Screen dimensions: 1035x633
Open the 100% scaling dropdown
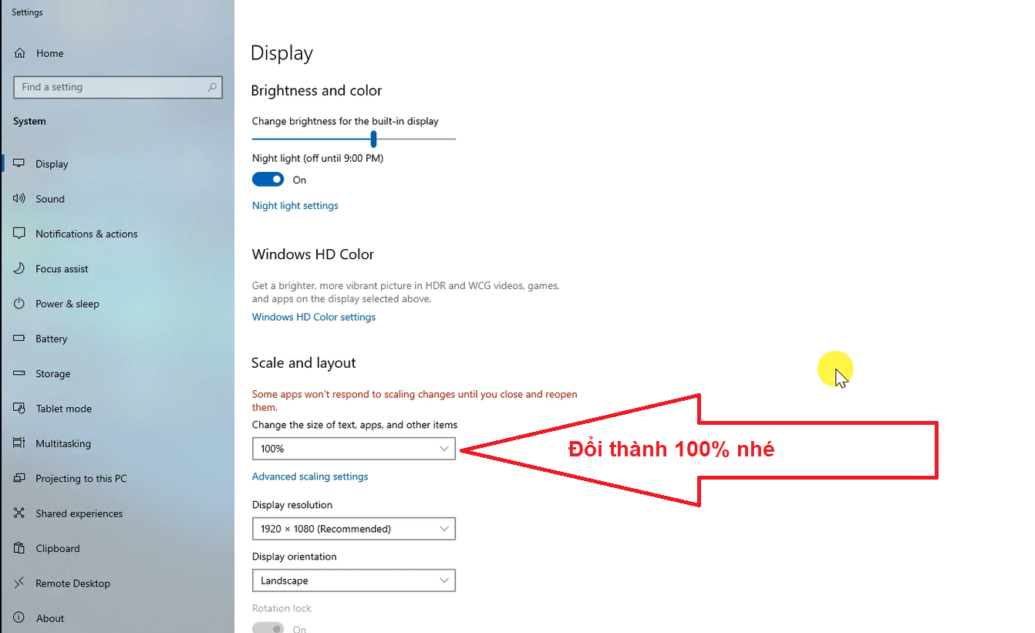coord(353,449)
